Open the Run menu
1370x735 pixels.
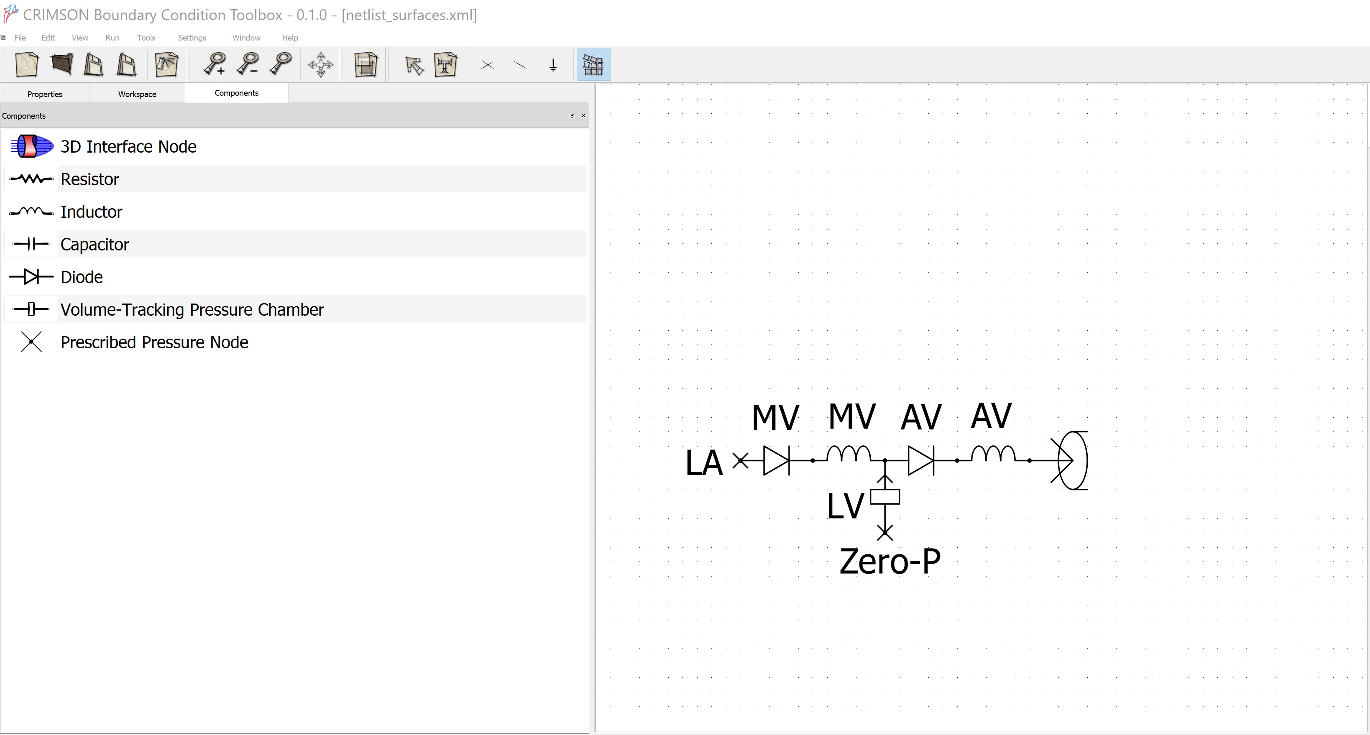pyautogui.click(x=112, y=37)
